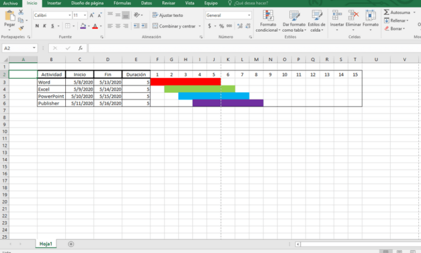The height and width of the screenshot is (253, 421).
Task: Align cell text right
Action: click(x=126, y=26)
